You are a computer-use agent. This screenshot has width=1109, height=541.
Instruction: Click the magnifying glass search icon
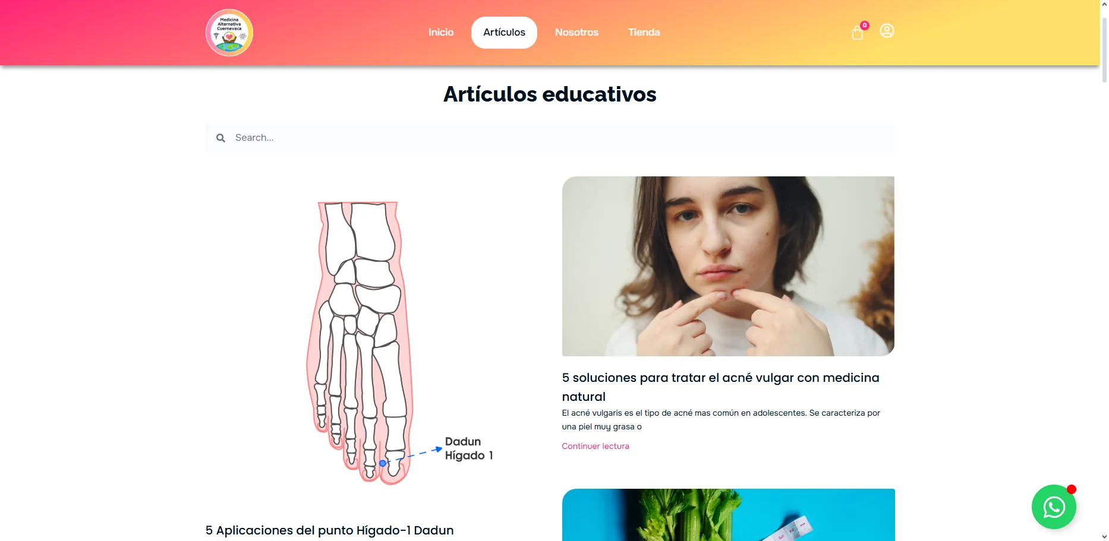pos(220,138)
